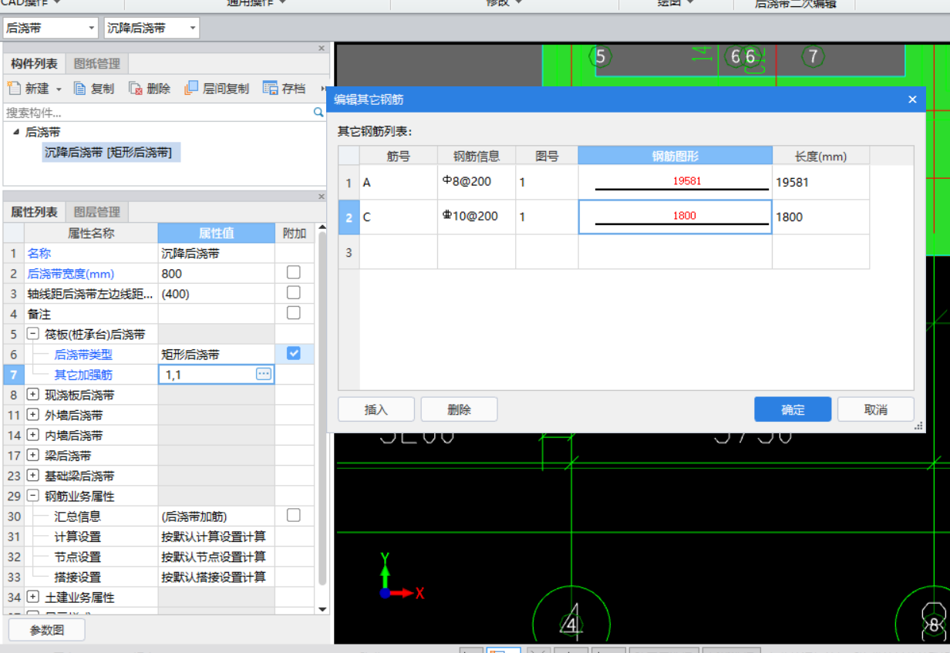Image resolution: width=950 pixels, height=653 pixels.
Task: Select row 3 header in rebar list
Action: pyautogui.click(x=349, y=251)
